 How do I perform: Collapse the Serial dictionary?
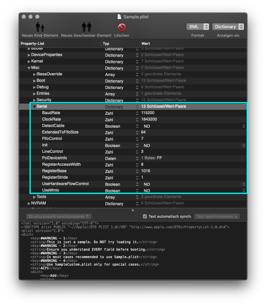tap(34, 107)
